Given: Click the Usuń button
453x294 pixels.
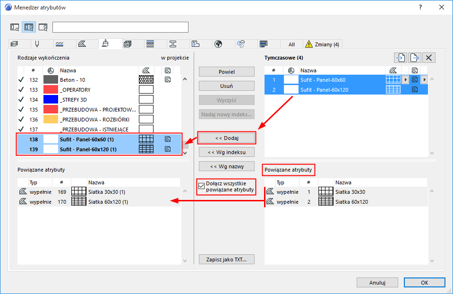Looking at the screenshot, I should tap(227, 86).
